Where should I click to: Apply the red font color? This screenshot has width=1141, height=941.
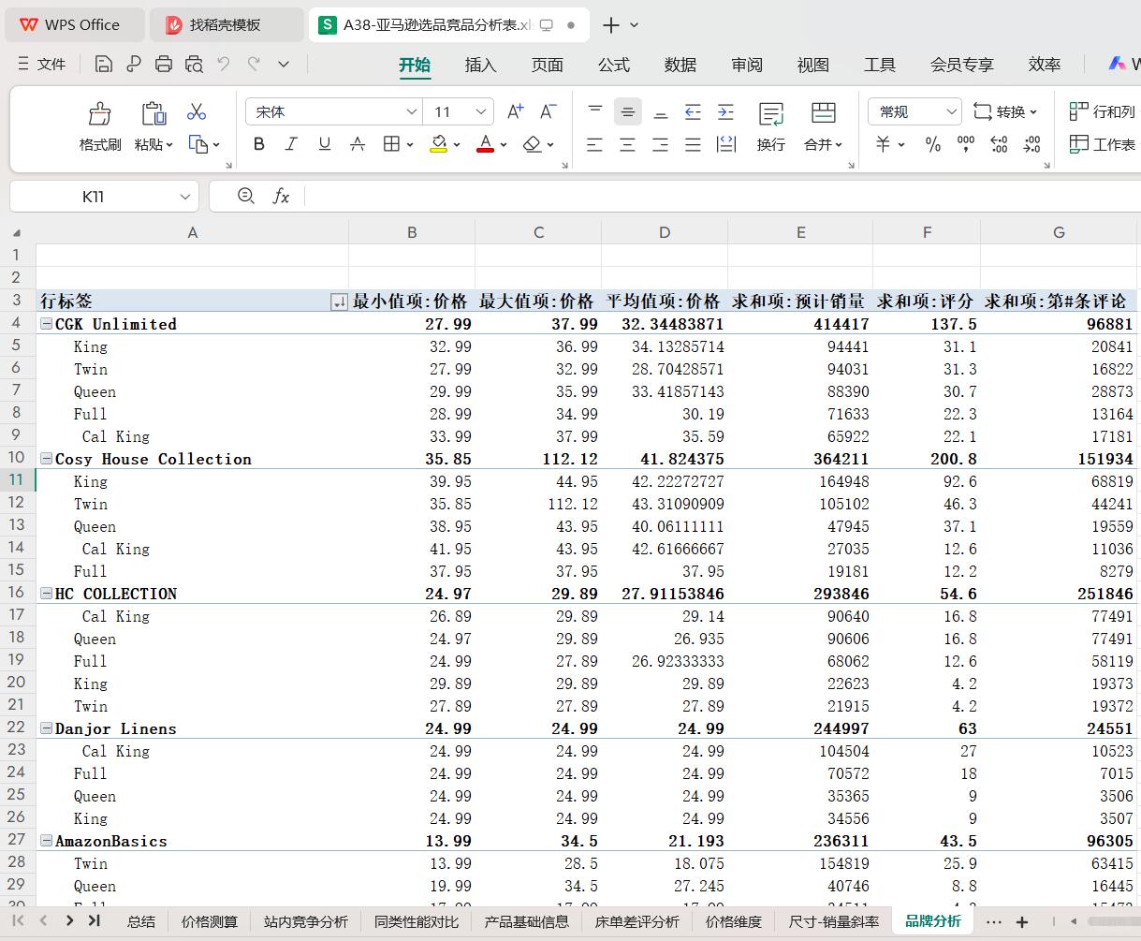[x=485, y=144]
